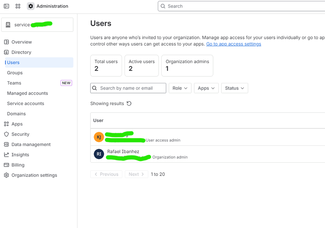Click the Billing card icon

6,165
